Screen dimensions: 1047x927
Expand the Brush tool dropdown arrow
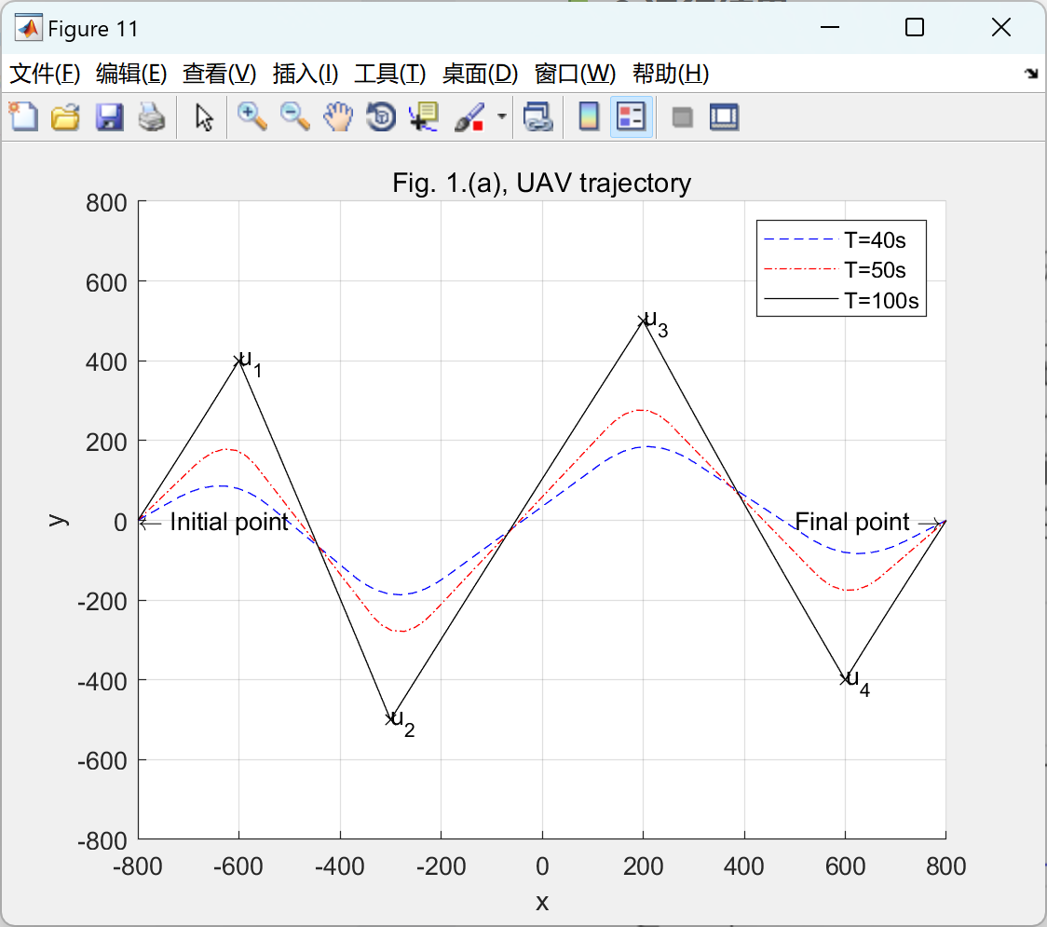click(501, 116)
